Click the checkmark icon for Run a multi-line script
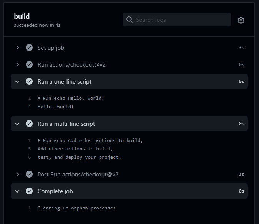Screen dimensions: 259x224 (x=29, y=124)
